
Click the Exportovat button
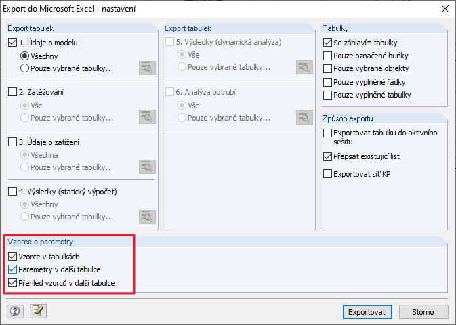367,312
